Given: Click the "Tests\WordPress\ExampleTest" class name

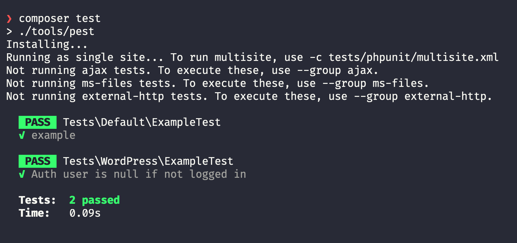Looking at the screenshot, I should tap(148, 161).
